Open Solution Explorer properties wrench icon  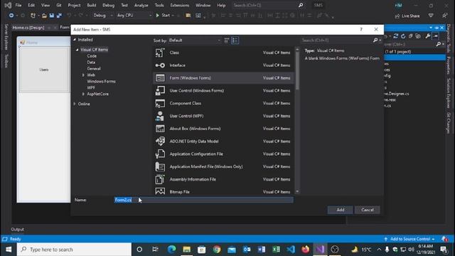tap(428, 36)
